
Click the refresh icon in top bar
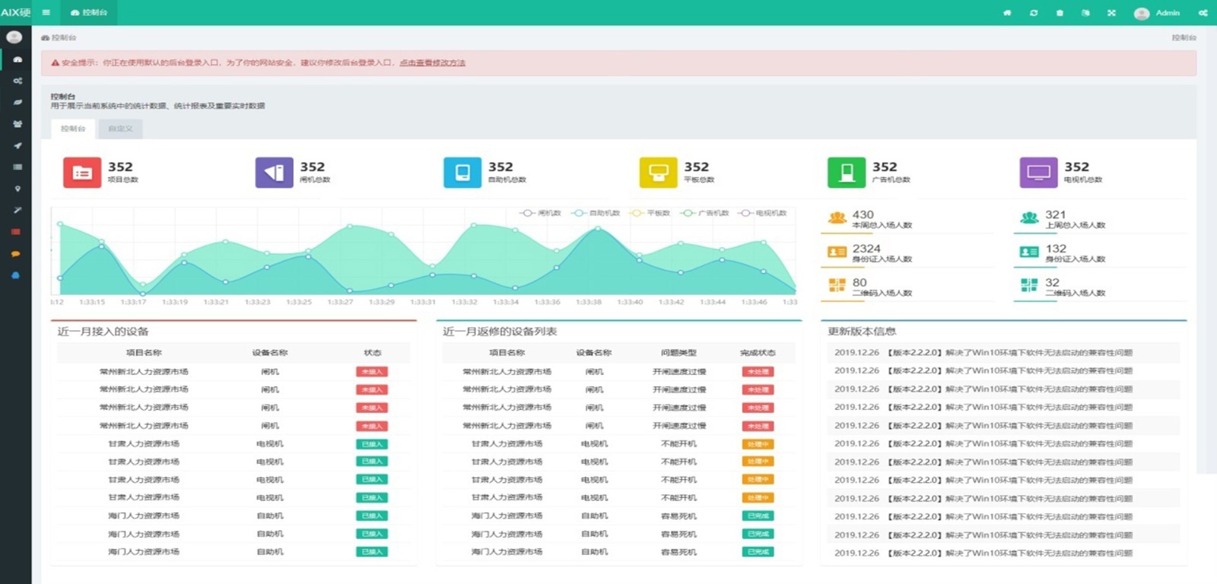pos(1034,13)
